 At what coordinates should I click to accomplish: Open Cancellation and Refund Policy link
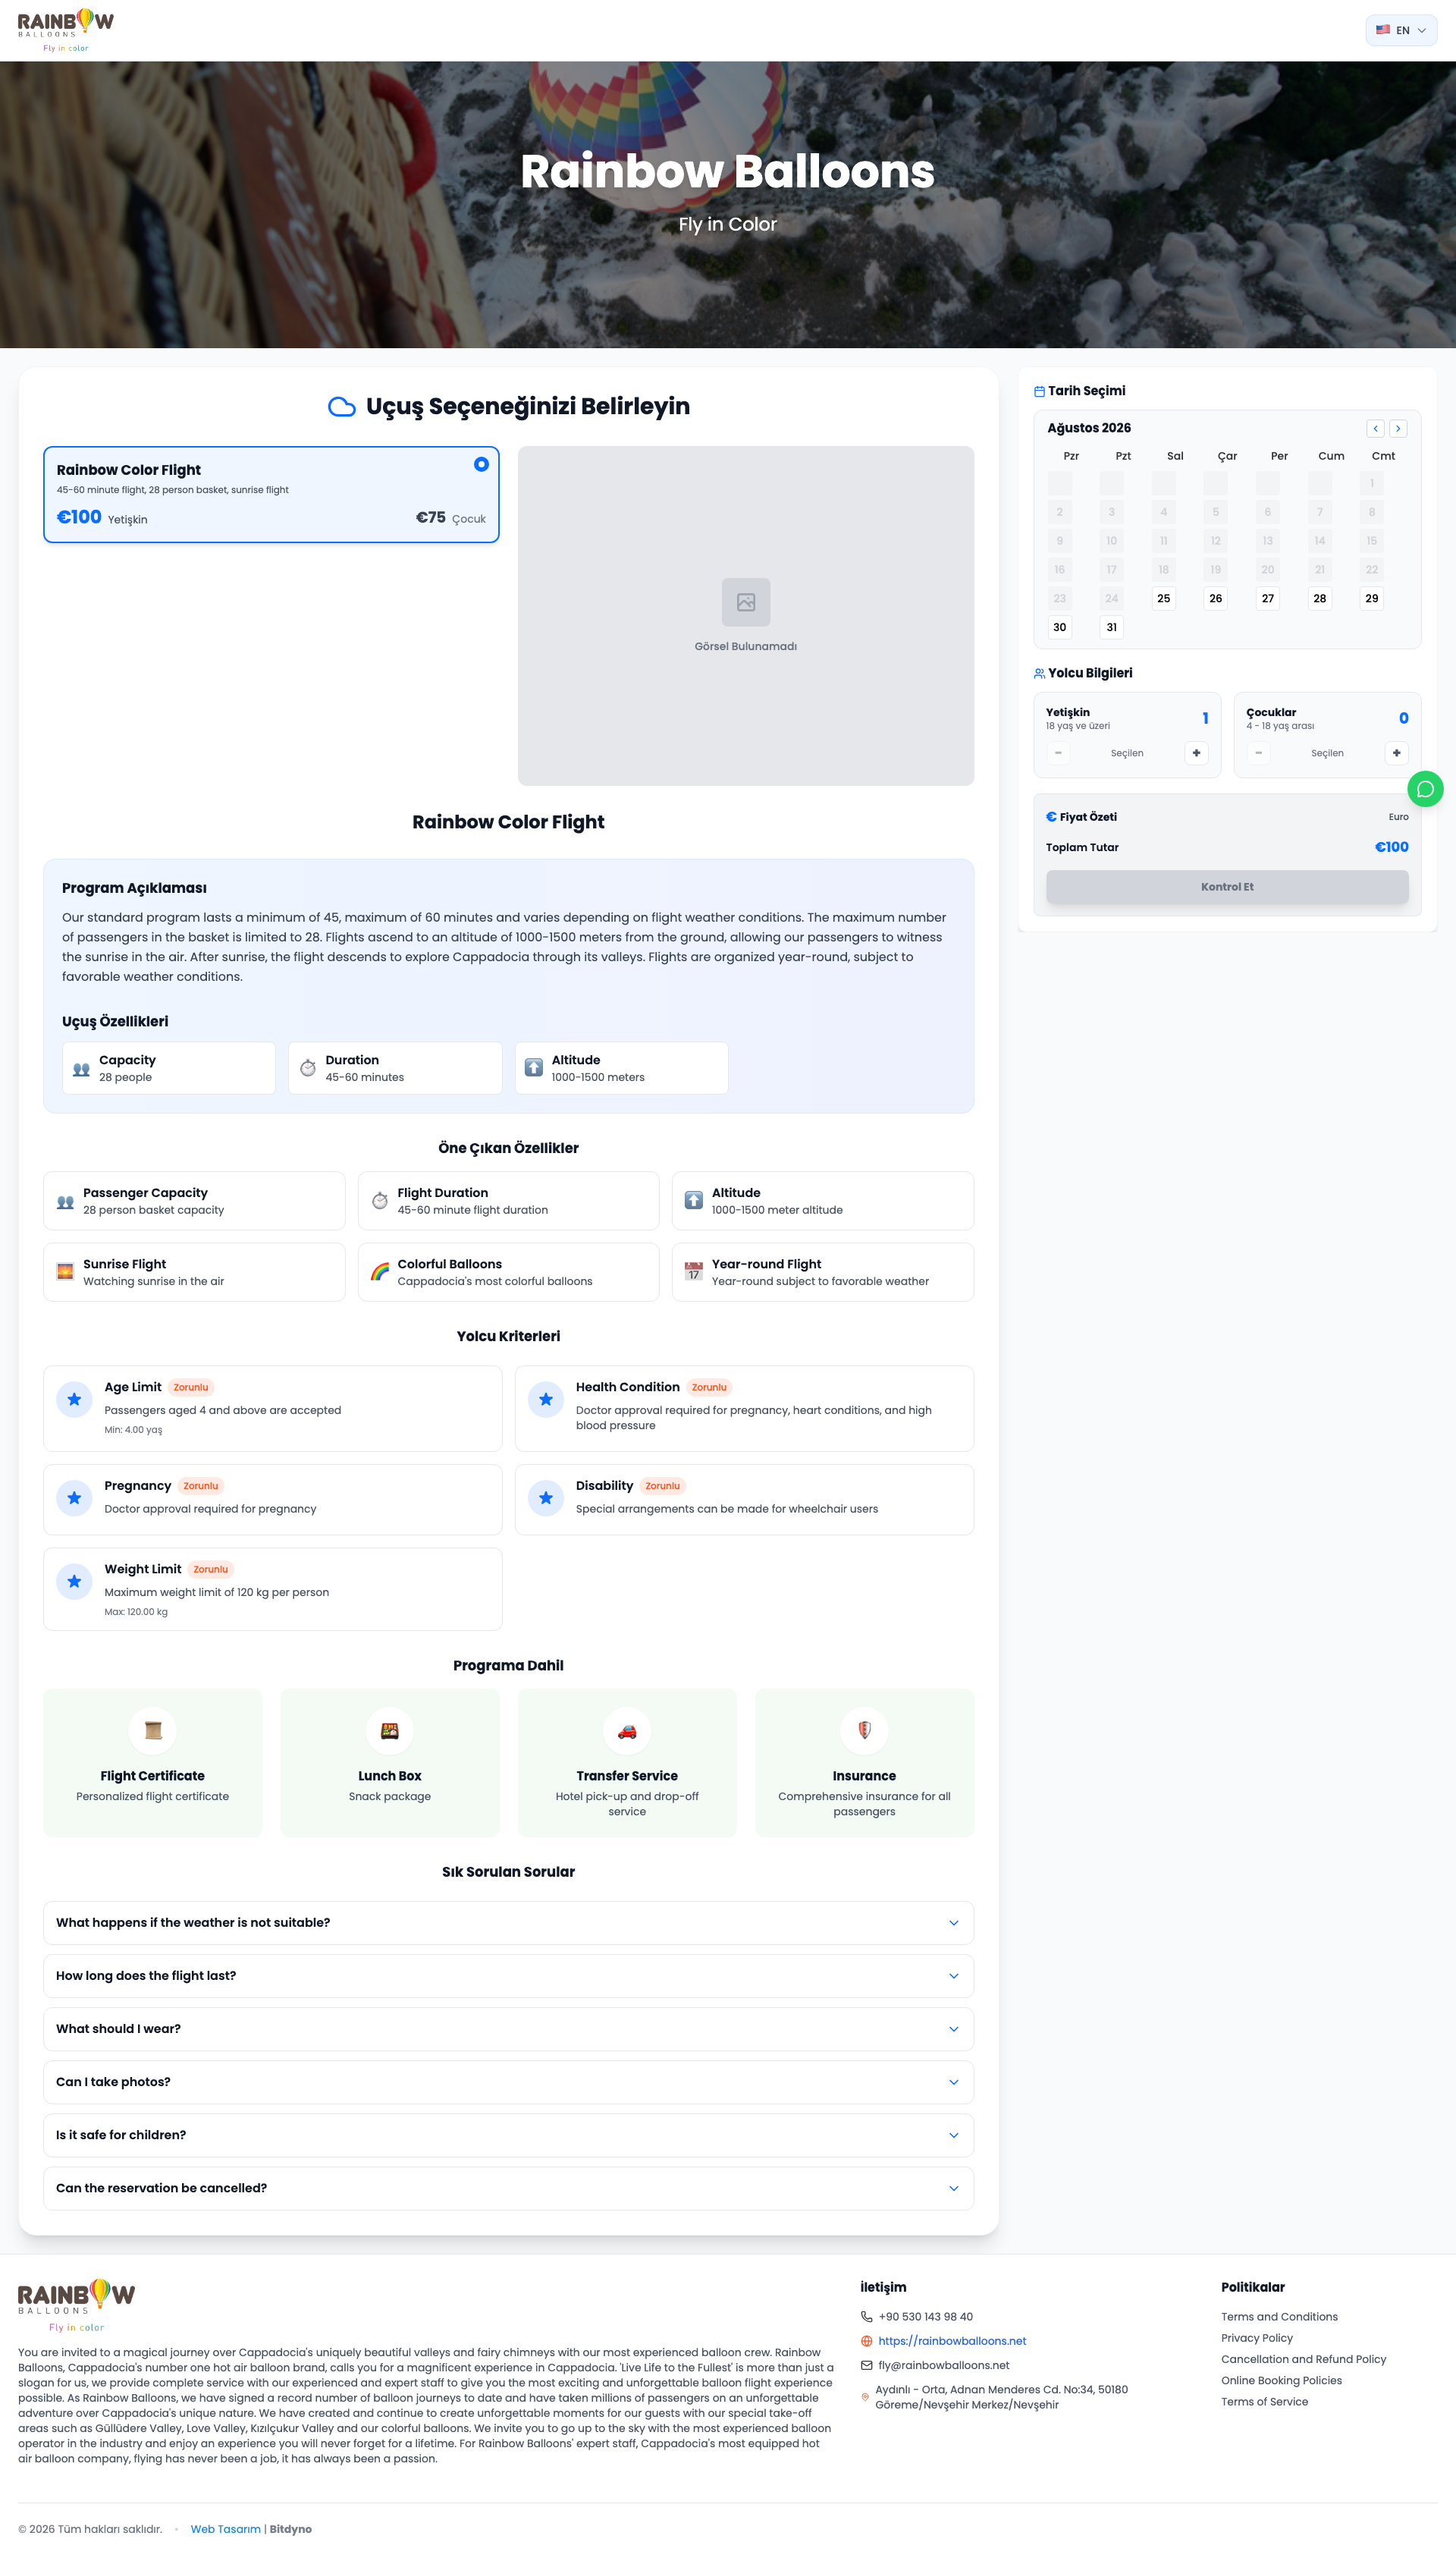1303,2359
